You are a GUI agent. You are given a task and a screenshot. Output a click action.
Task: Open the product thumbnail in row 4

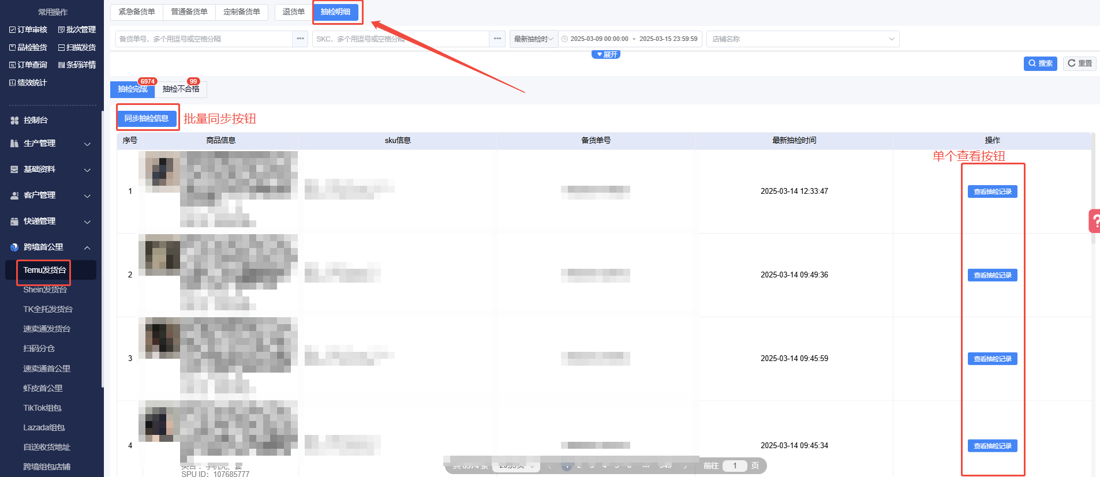pyautogui.click(x=159, y=421)
